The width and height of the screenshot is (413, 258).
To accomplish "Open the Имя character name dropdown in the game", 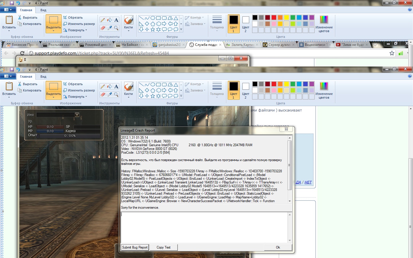I will click(x=77, y=115).
